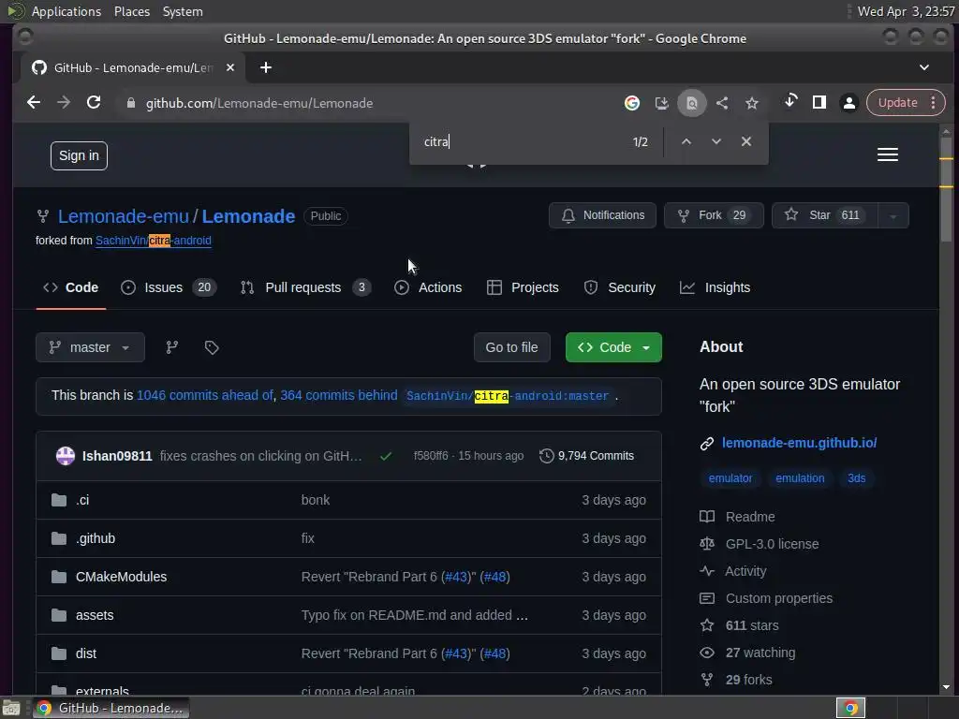Go back with the browser back arrow
This screenshot has width=959, height=719.
pos(34,103)
